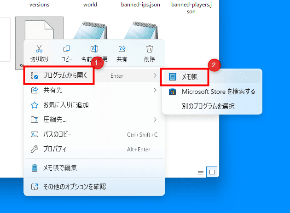This screenshot has width=290, height=213.
Task: Expand the 圧縮先... submenu chevron
Action: pos(155,120)
